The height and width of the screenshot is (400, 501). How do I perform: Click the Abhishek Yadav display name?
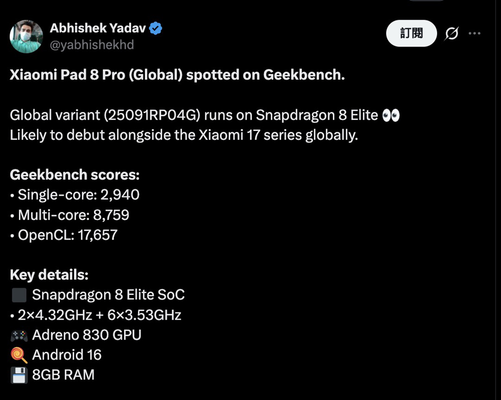coord(97,28)
